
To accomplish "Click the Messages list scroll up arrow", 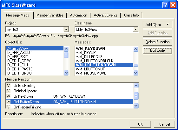I will tap(135, 49).
